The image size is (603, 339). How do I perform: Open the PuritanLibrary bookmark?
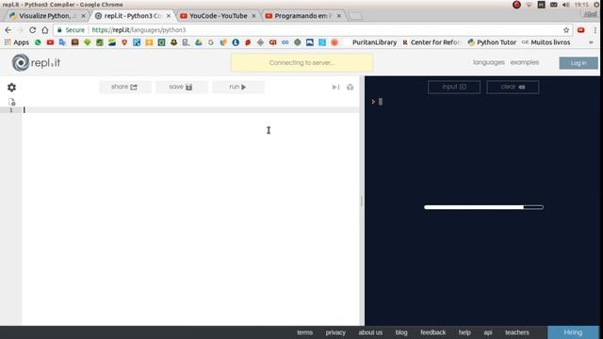click(374, 42)
